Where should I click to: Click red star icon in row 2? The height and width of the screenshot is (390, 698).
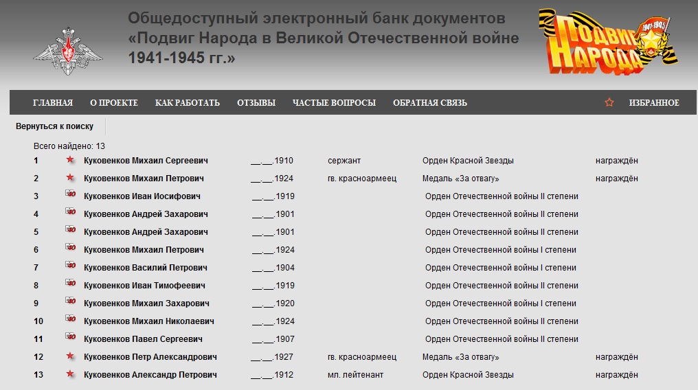coord(69,178)
